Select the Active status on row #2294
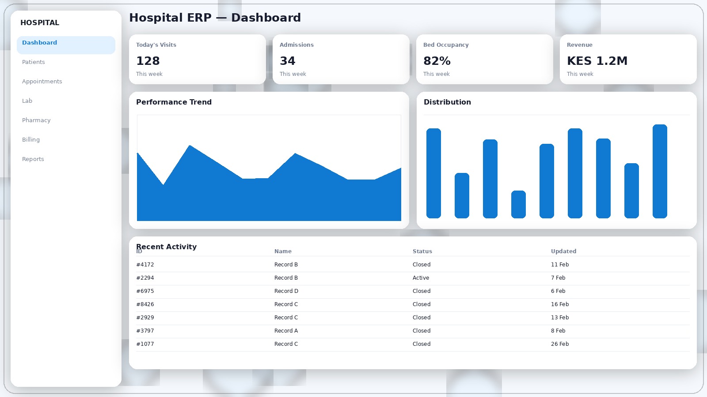Viewport: 707px width, 397px height. pos(421,278)
